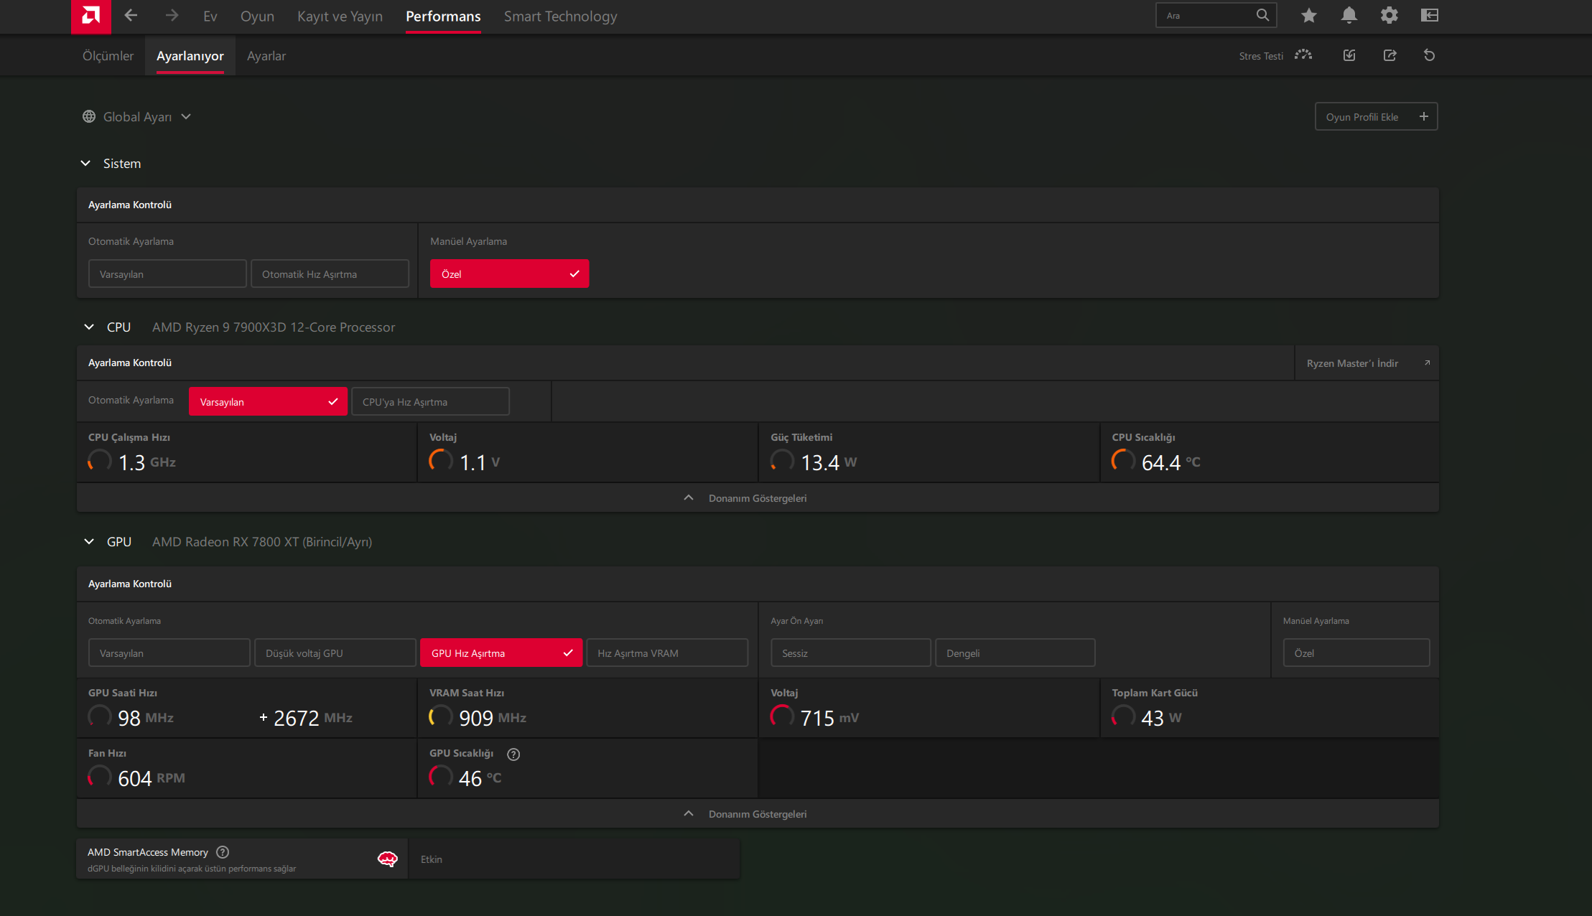Viewport: 1592px width, 916px height.
Task: Click the globe icon beside Global Ayarı
Action: tap(89, 116)
